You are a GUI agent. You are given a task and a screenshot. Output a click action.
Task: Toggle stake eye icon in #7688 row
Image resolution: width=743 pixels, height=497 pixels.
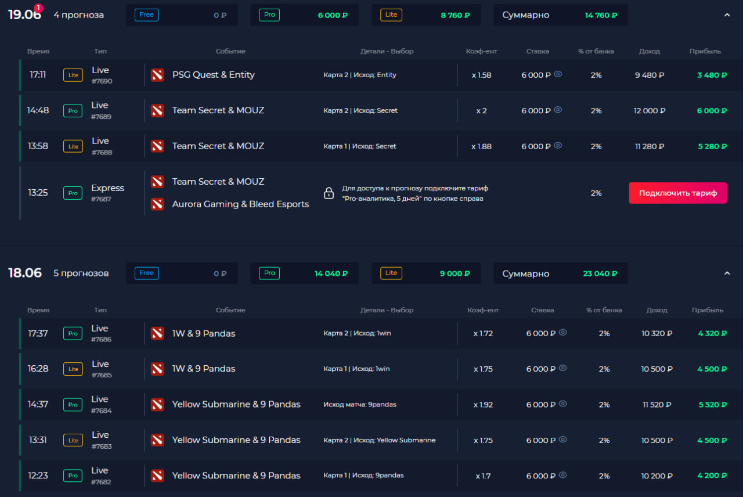pos(558,146)
